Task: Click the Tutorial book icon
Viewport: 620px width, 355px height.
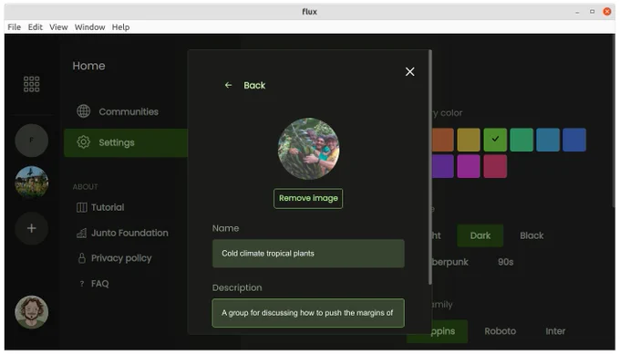Action: click(x=81, y=207)
